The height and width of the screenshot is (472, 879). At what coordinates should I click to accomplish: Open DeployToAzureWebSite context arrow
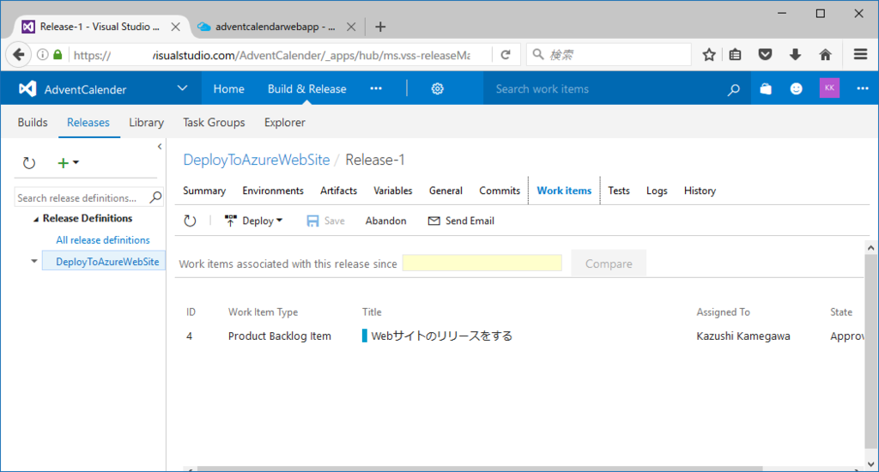coord(34,261)
